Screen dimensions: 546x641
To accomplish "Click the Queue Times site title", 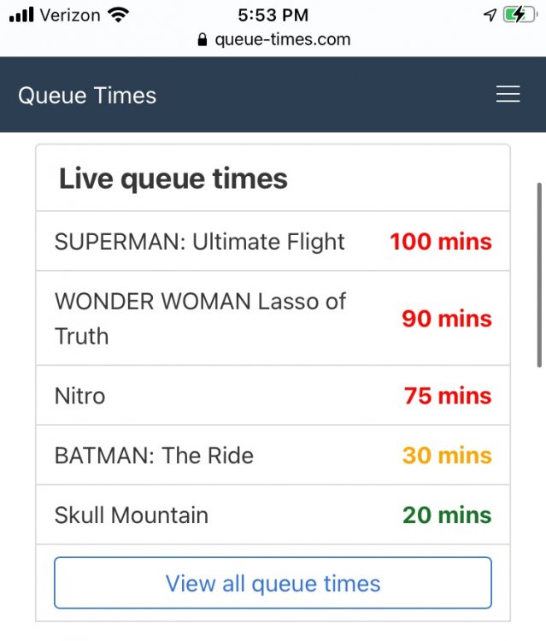I will [x=87, y=95].
